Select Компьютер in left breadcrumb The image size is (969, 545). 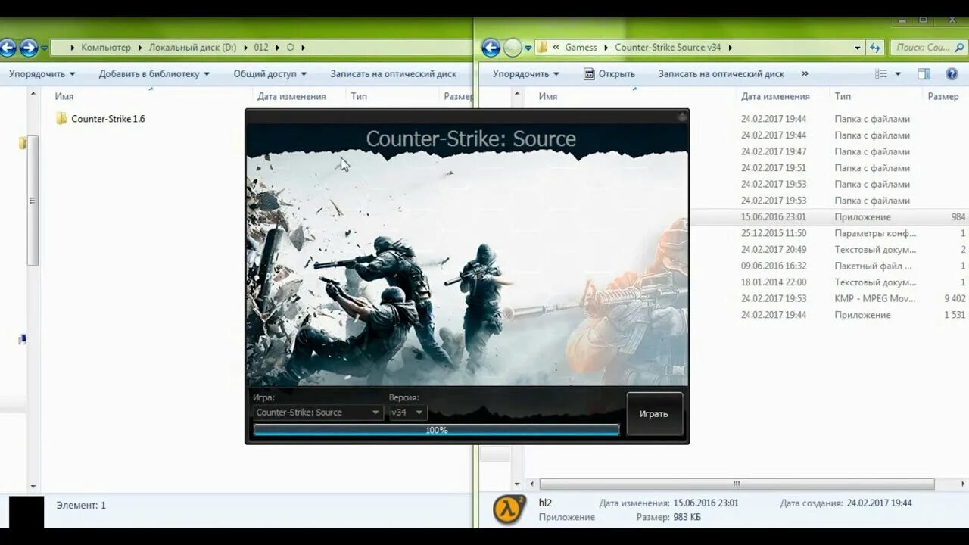pyautogui.click(x=106, y=47)
